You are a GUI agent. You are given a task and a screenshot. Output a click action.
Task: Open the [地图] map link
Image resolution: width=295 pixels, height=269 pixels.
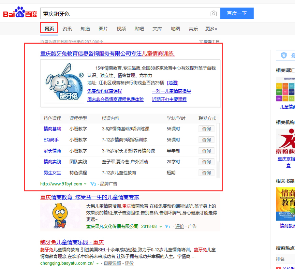(x=173, y=83)
